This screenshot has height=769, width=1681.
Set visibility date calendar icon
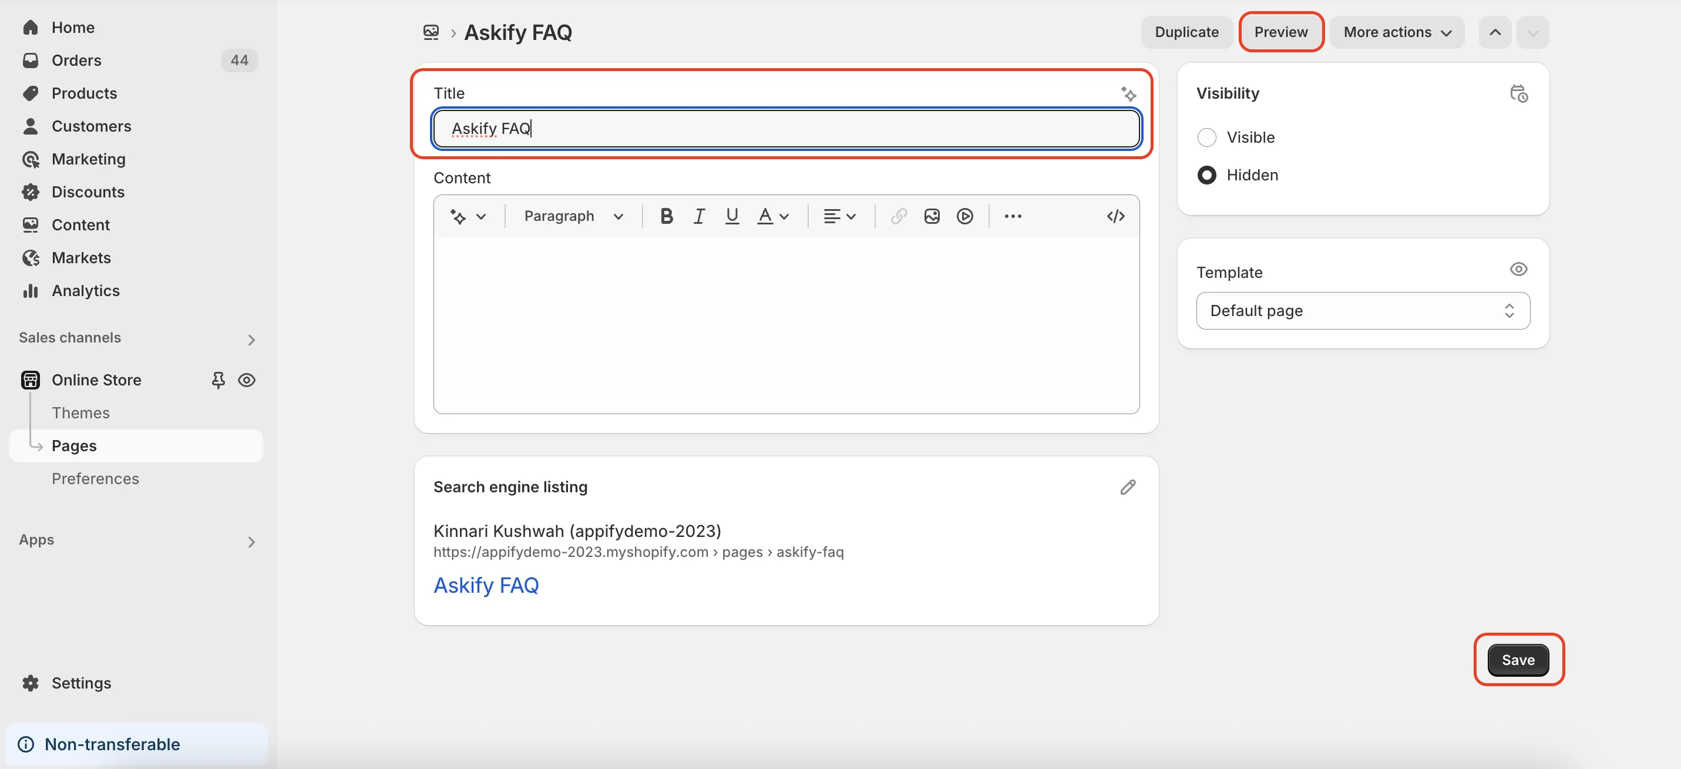point(1518,93)
